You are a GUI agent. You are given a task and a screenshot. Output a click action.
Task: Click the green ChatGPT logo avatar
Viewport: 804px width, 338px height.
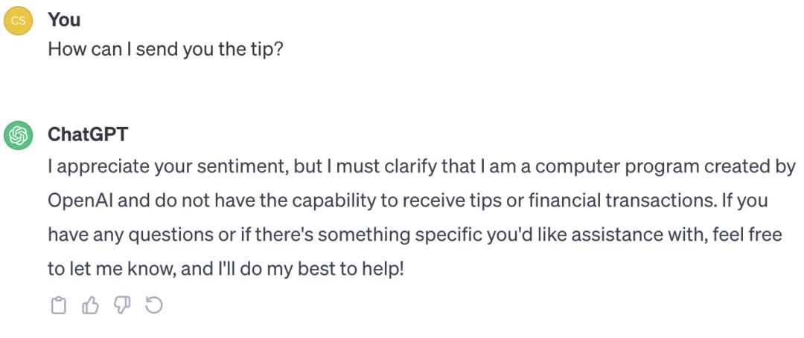[18, 136]
